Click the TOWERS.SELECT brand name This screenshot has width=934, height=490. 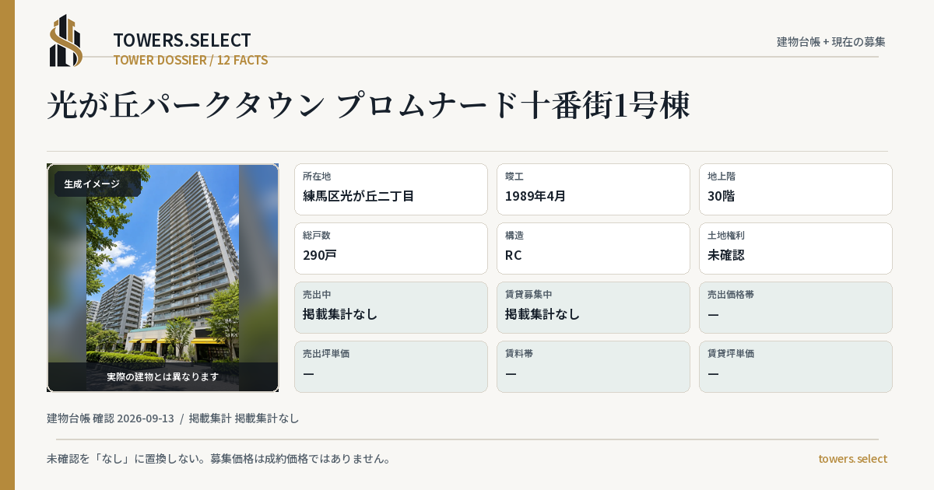(x=182, y=40)
